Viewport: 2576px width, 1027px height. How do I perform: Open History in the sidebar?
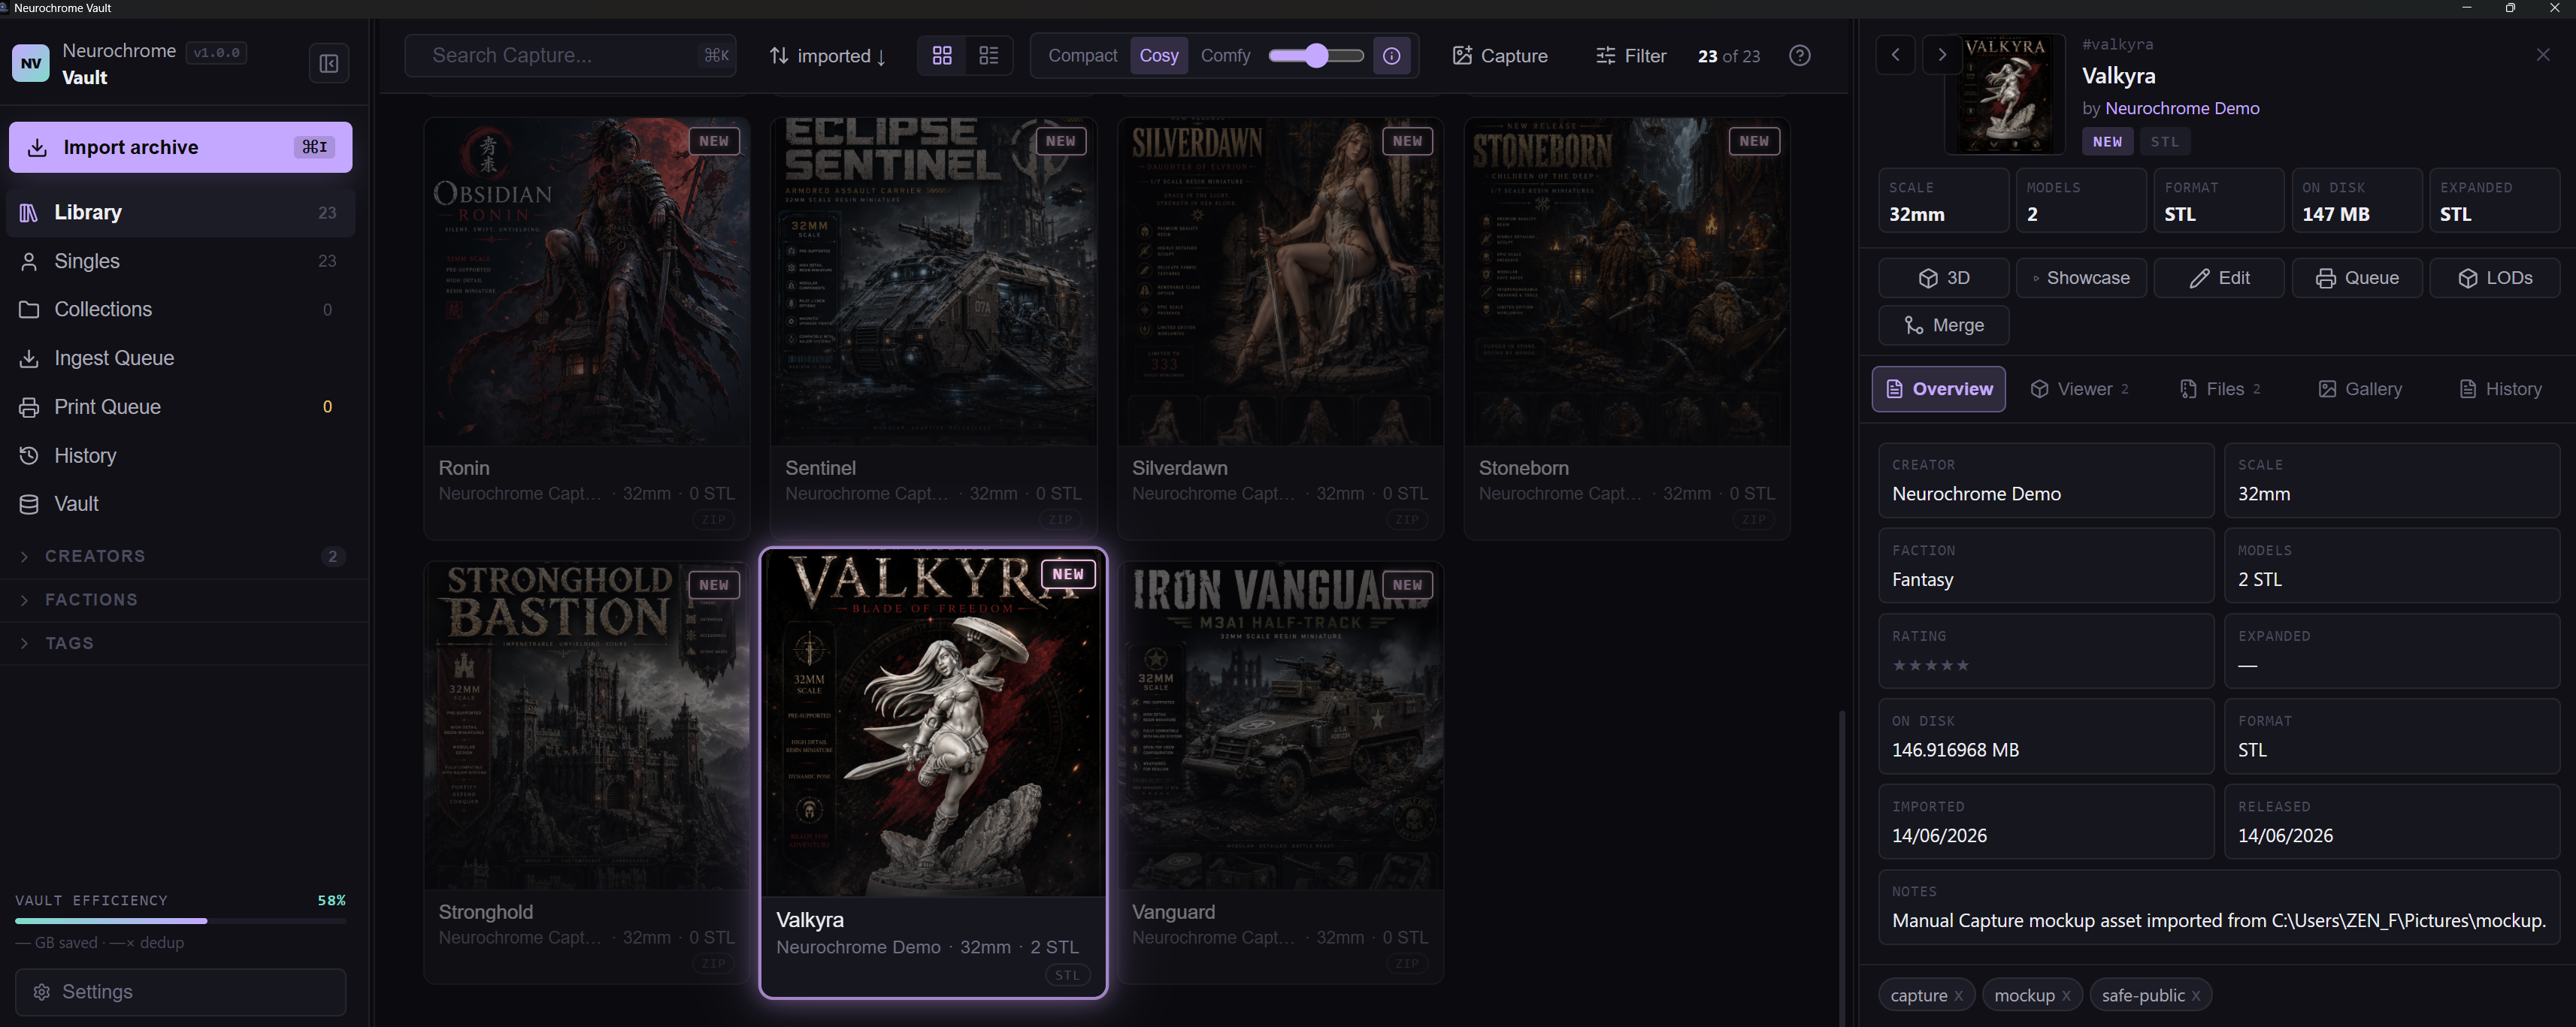pos(181,455)
